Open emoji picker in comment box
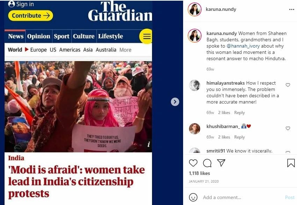 pos(193,197)
